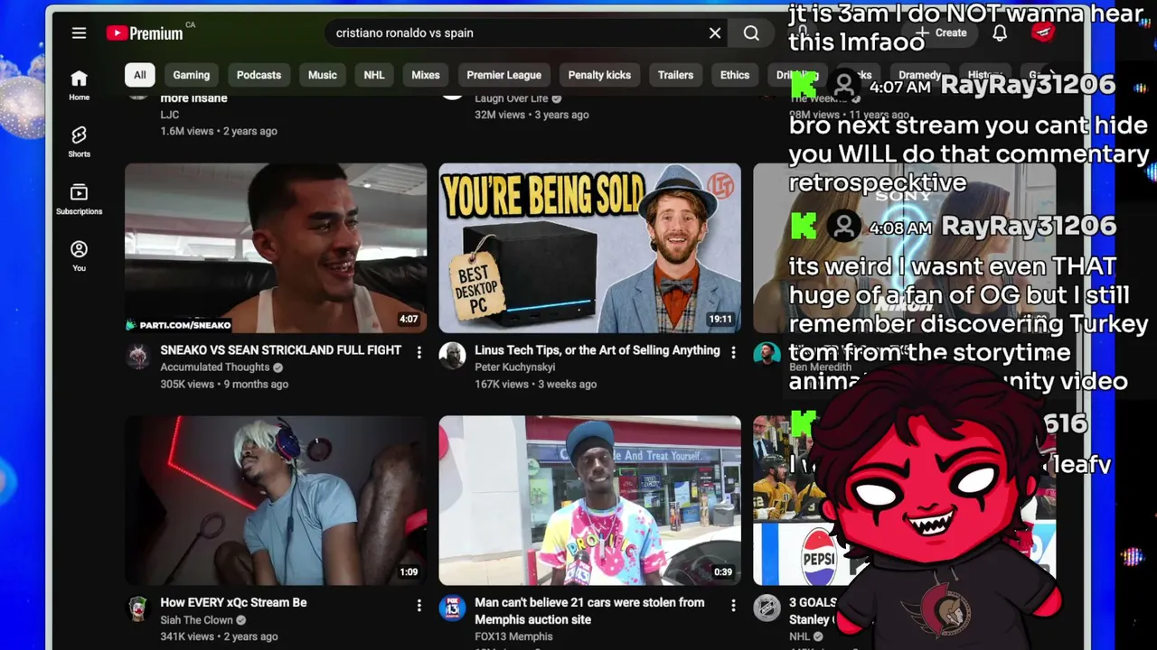Click the magnifier search button

pyautogui.click(x=751, y=33)
